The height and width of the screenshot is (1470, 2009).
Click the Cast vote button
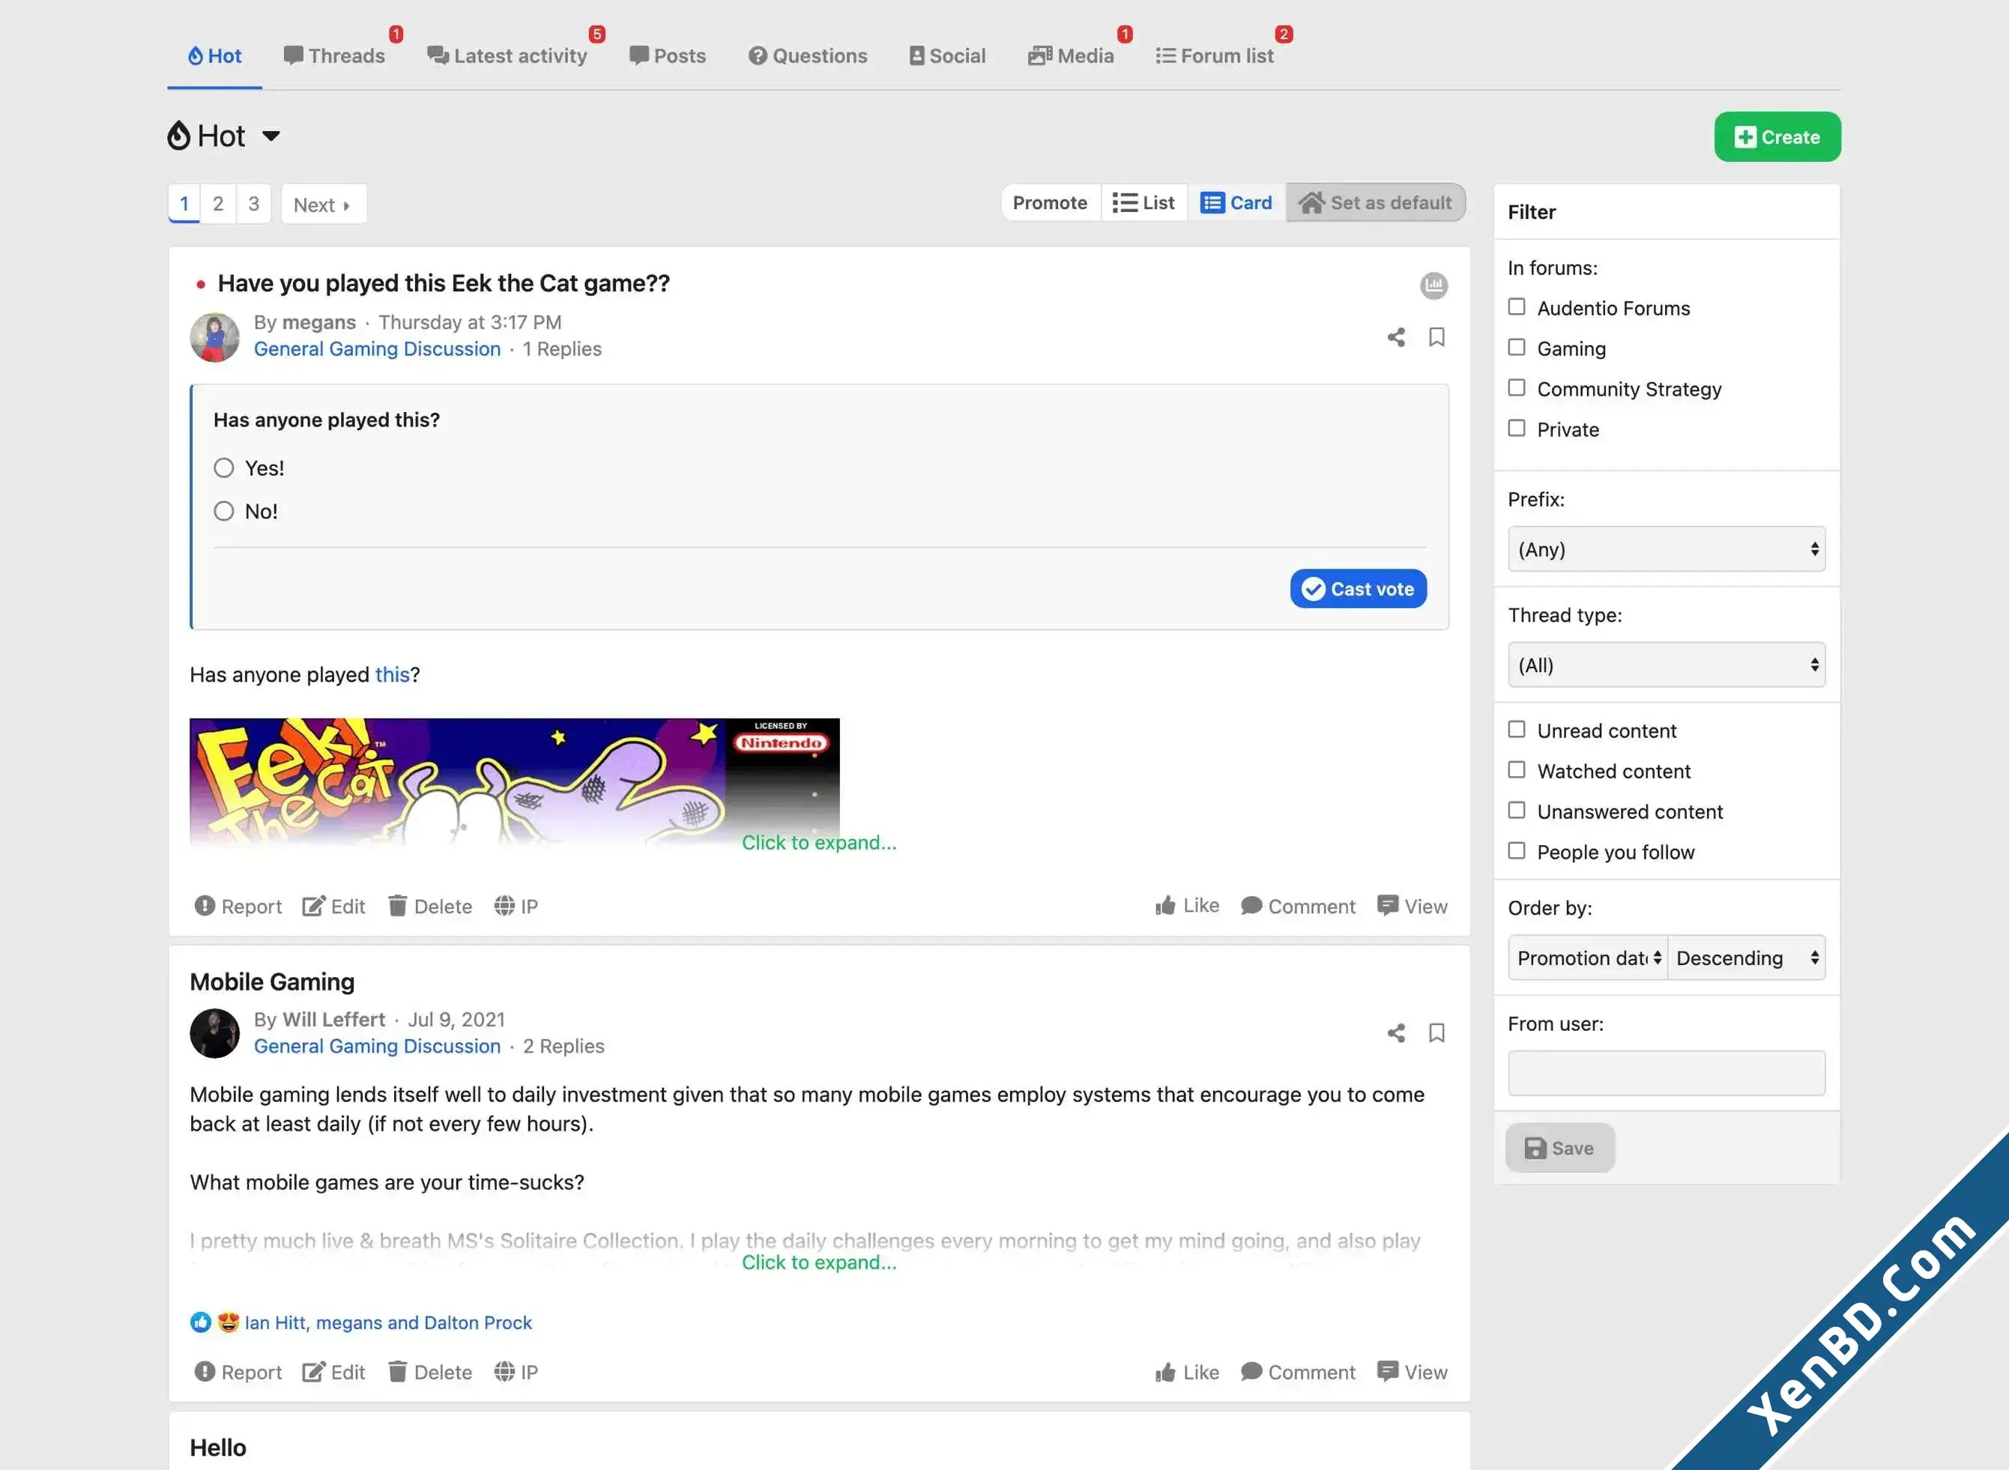tap(1358, 589)
